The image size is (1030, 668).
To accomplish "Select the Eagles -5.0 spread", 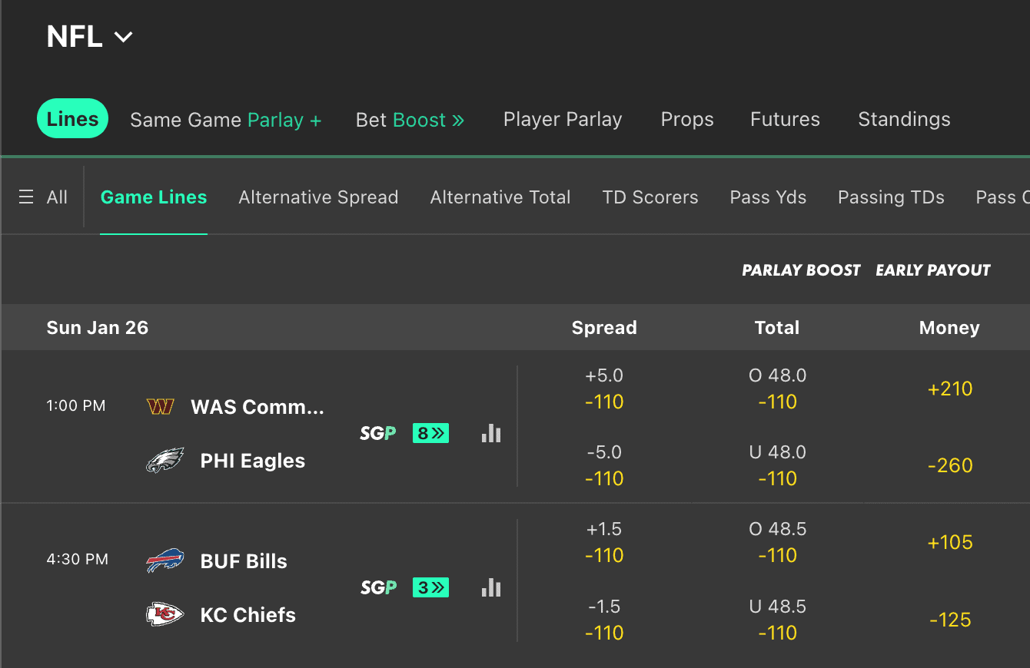I will (604, 465).
